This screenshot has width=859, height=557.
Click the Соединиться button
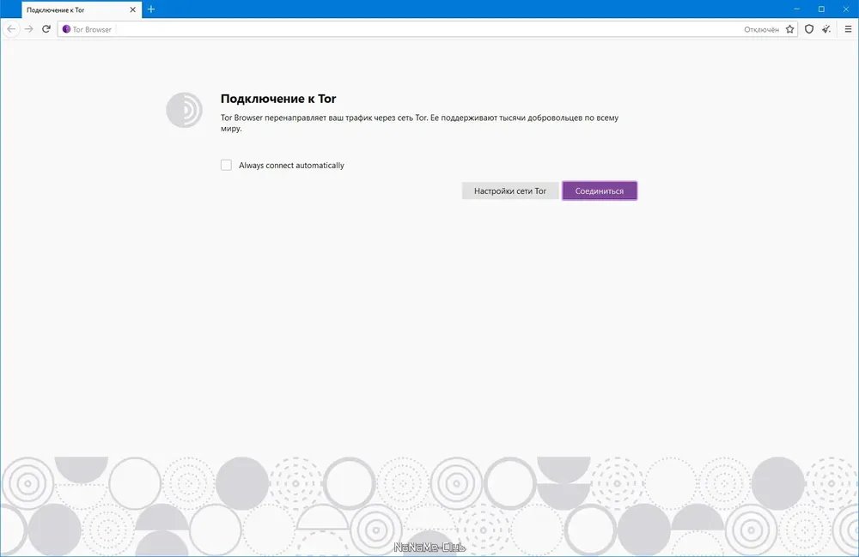click(600, 191)
